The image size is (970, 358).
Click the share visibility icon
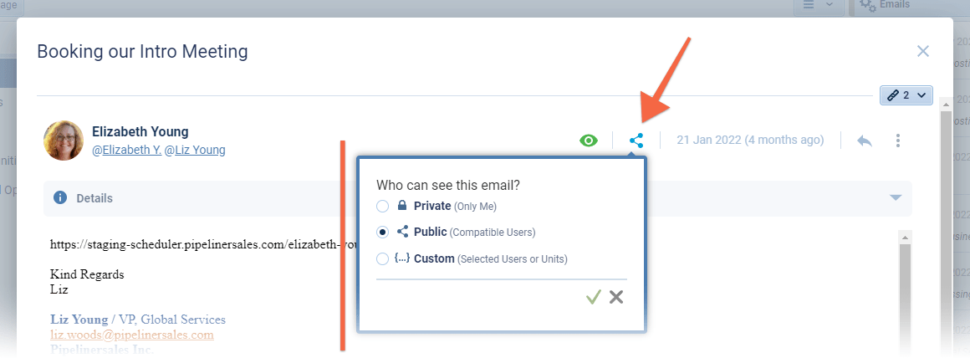point(636,141)
